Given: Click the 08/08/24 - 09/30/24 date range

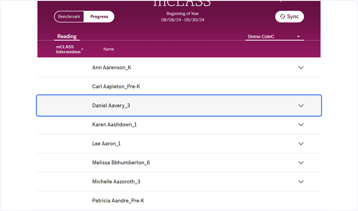Looking at the screenshot, I should (183, 20).
